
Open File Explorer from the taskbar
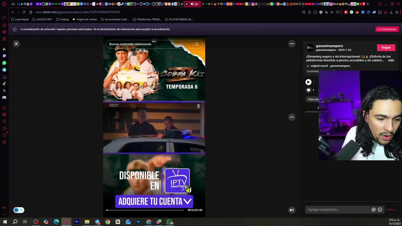click(87, 222)
